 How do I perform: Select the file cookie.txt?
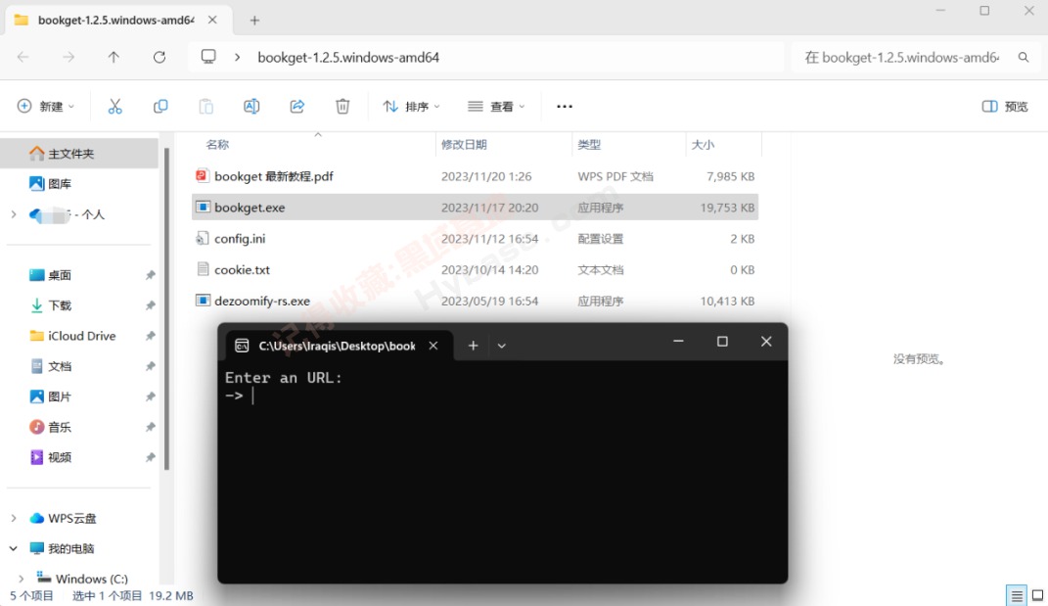coord(475,269)
